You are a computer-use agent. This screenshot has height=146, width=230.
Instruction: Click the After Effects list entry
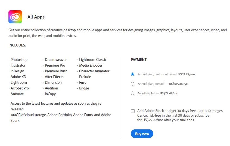54,77
